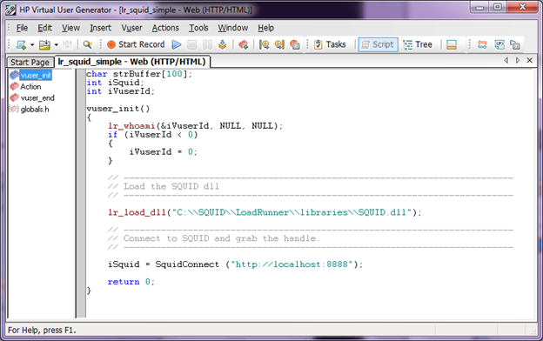Open the Tools menu
This screenshot has width=543, height=341.
[198, 28]
